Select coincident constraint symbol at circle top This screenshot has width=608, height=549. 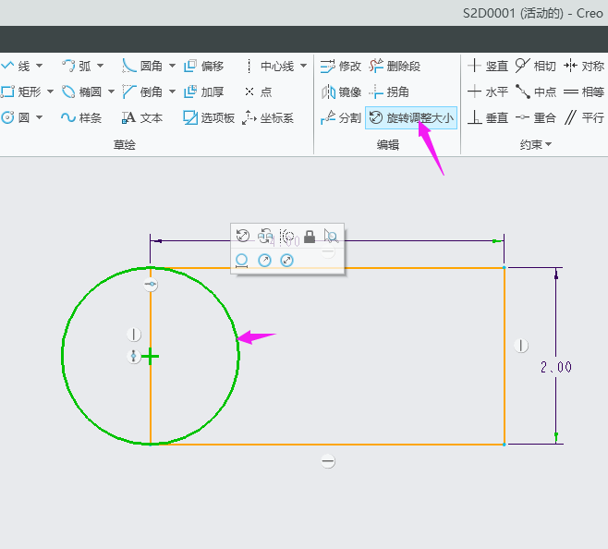pos(151,285)
